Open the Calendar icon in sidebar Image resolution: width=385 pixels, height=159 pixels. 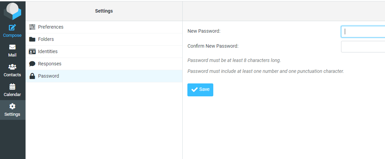pyautogui.click(x=12, y=87)
